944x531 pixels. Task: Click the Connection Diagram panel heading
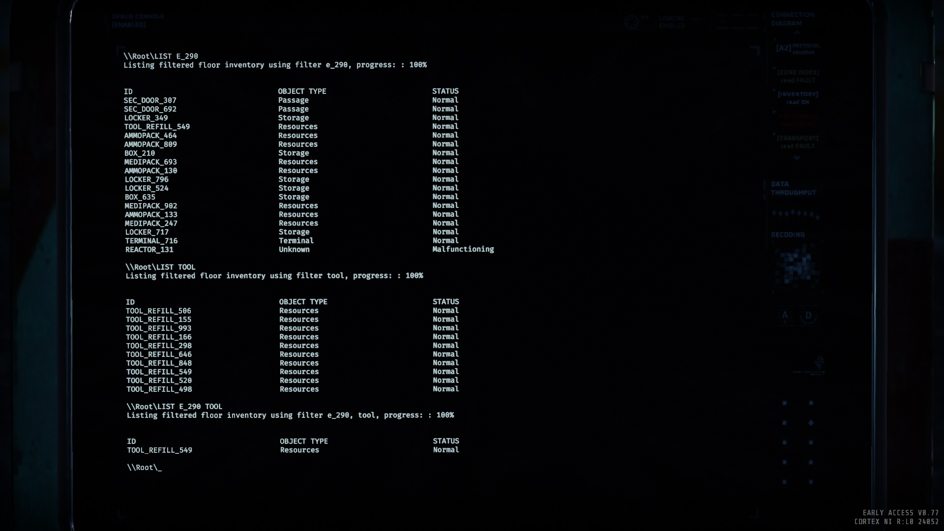[x=793, y=19]
